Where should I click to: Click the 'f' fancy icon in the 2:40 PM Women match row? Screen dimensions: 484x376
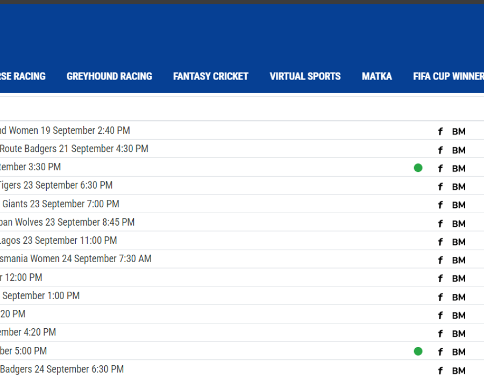(440, 132)
